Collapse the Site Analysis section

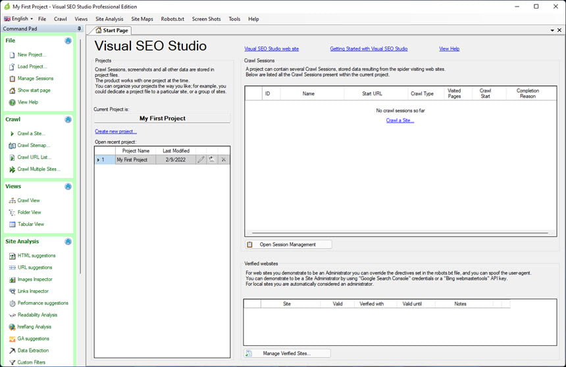tap(68, 242)
